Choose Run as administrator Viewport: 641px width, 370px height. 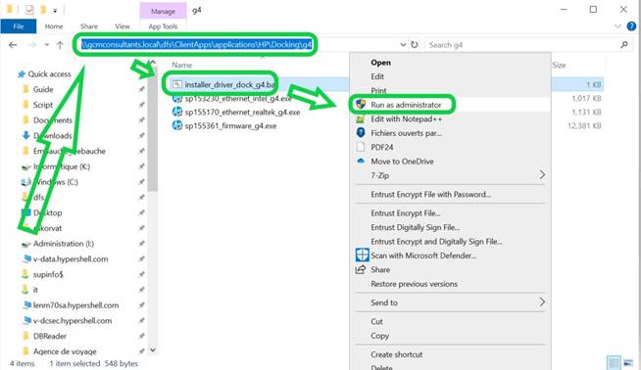[x=406, y=105]
